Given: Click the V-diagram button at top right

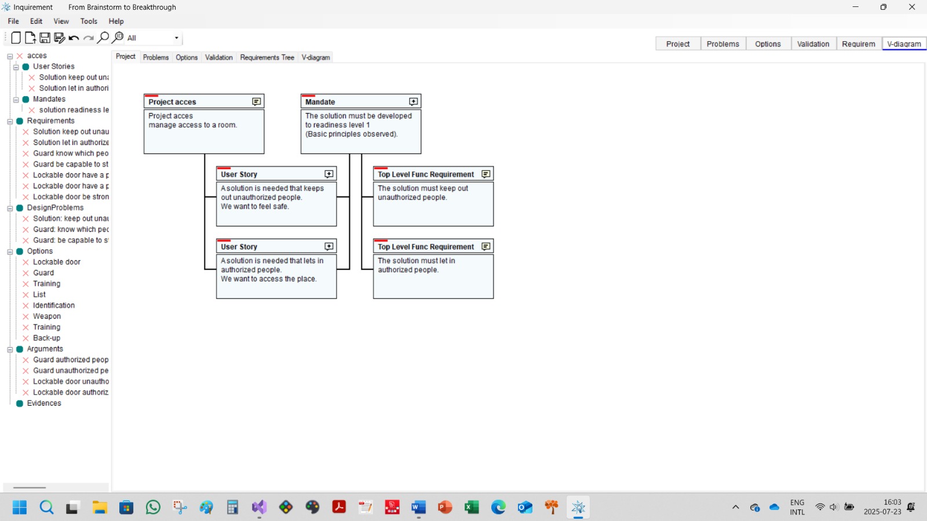Looking at the screenshot, I should click(904, 44).
